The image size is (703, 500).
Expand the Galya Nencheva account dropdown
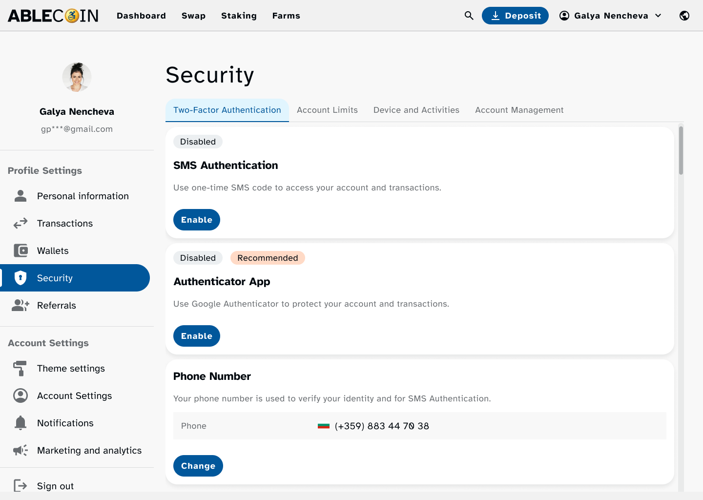point(610,16)
